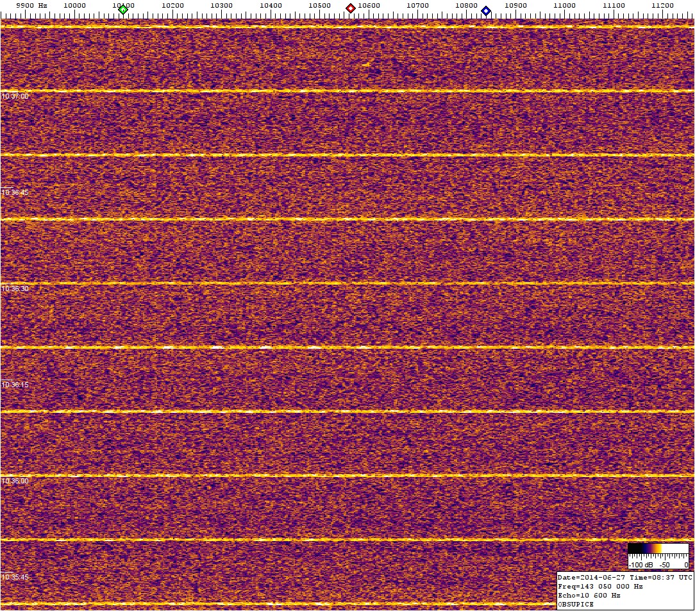This screenshot has width=695, height=611.
Task: Click the 10:35:45 time label
Action: click(x=15, y=577)
